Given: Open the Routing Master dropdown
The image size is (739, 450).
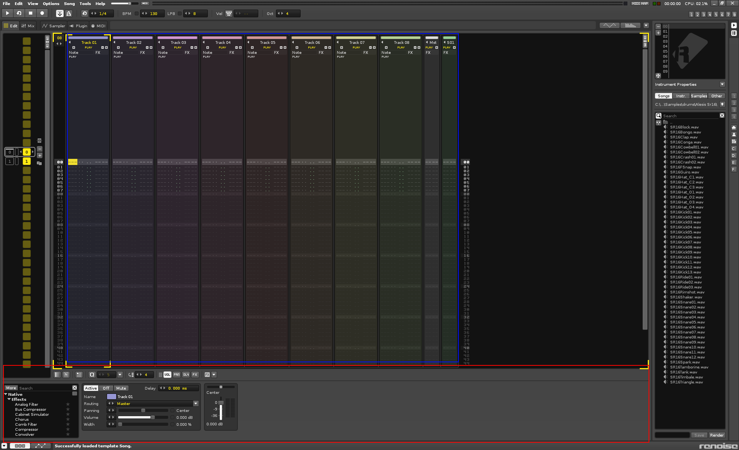Looking at the screenshot, I should click(196, 403).
